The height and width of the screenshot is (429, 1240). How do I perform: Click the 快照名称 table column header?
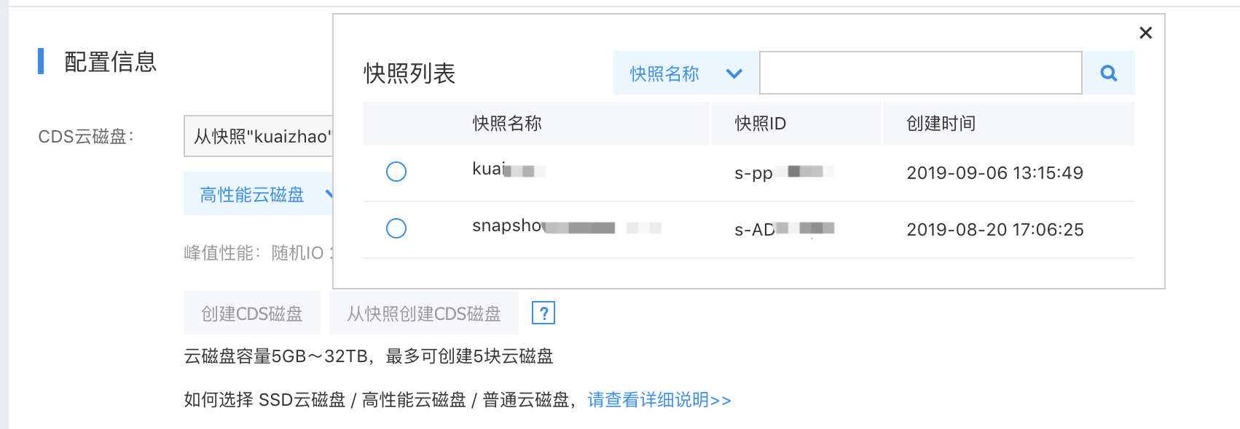pos(507,124)
